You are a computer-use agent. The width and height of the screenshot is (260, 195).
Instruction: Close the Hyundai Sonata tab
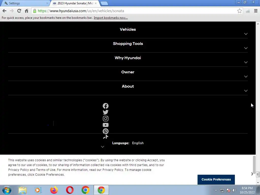[96, 3]
